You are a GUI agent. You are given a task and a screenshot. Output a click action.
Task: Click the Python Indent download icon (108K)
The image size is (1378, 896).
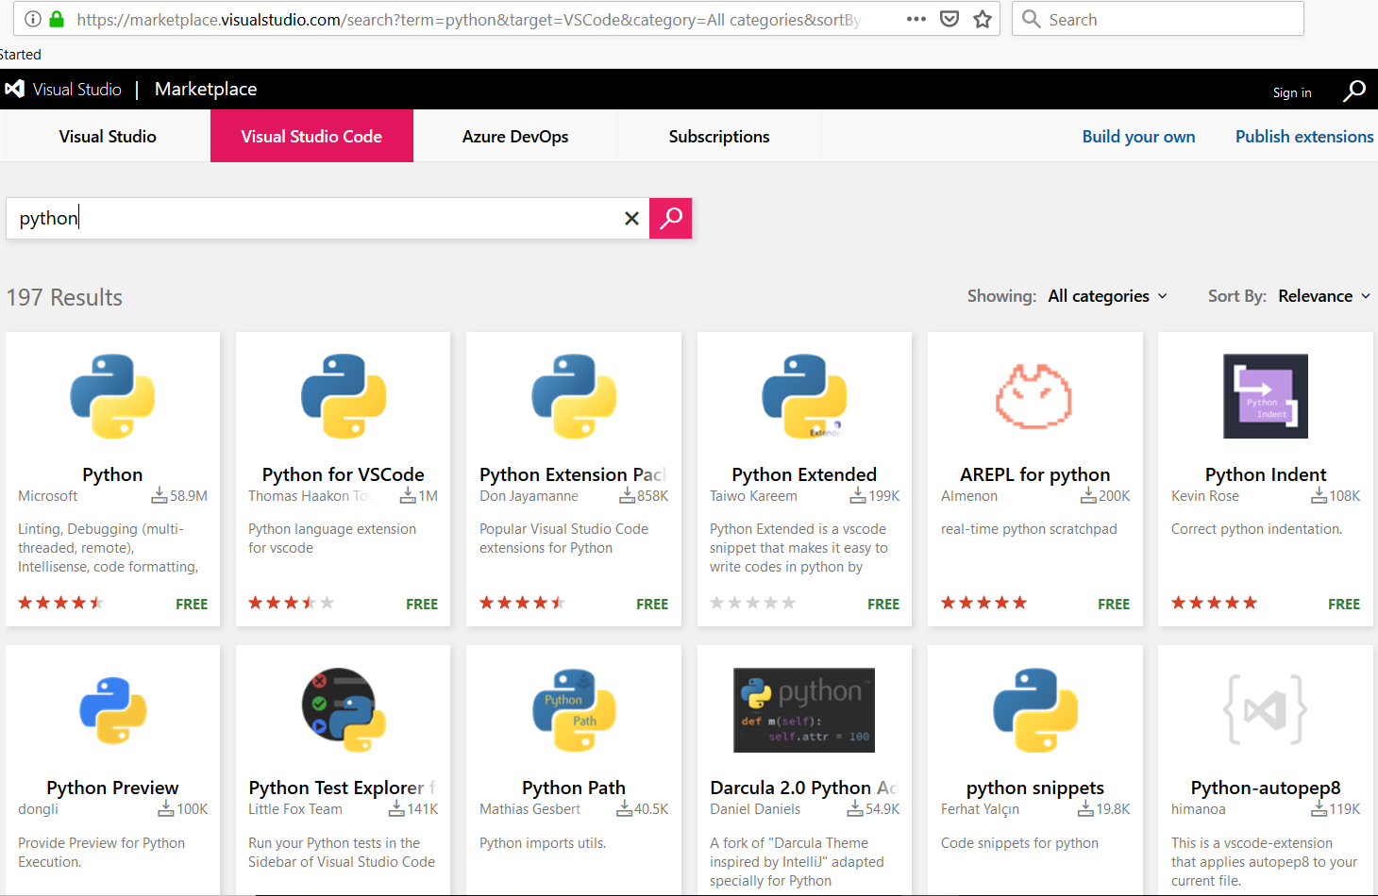point(1319,496)
